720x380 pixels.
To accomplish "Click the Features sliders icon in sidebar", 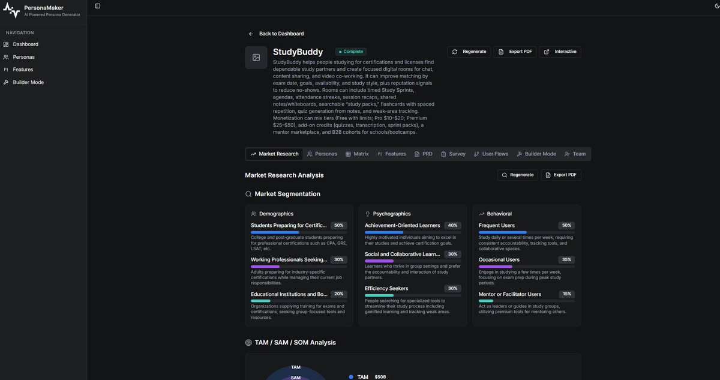I will (6, 70).
